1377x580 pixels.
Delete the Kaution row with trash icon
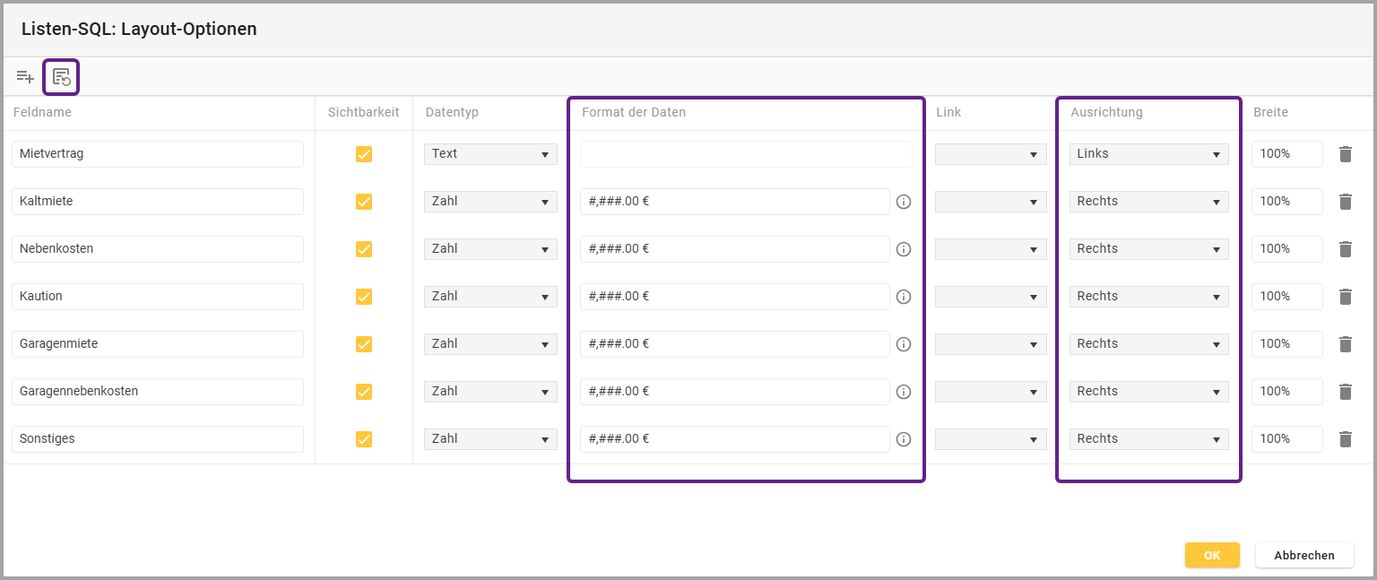pos(1345,297)
